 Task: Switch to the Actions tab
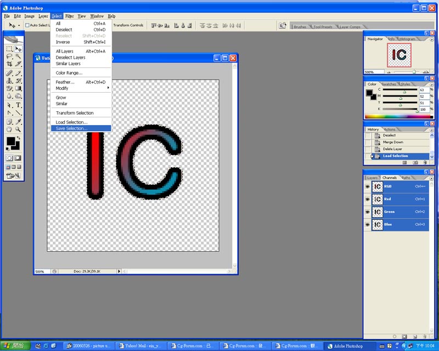(x=390, y=129)
